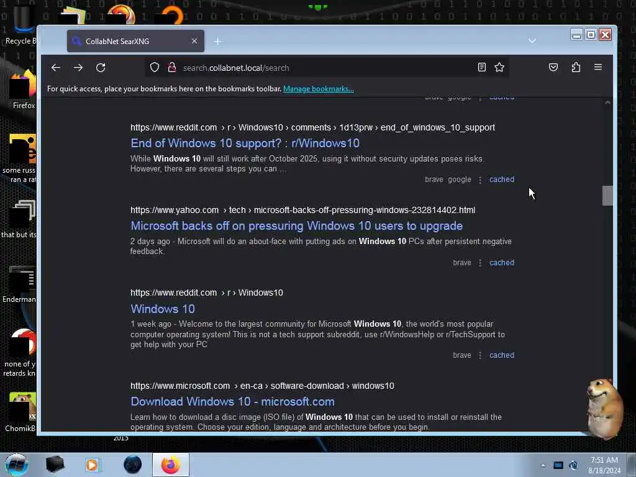Viewport: 636px width, 477px height.
Task: Select the Enderman desktop icon
Action: (x=19, y=284)
